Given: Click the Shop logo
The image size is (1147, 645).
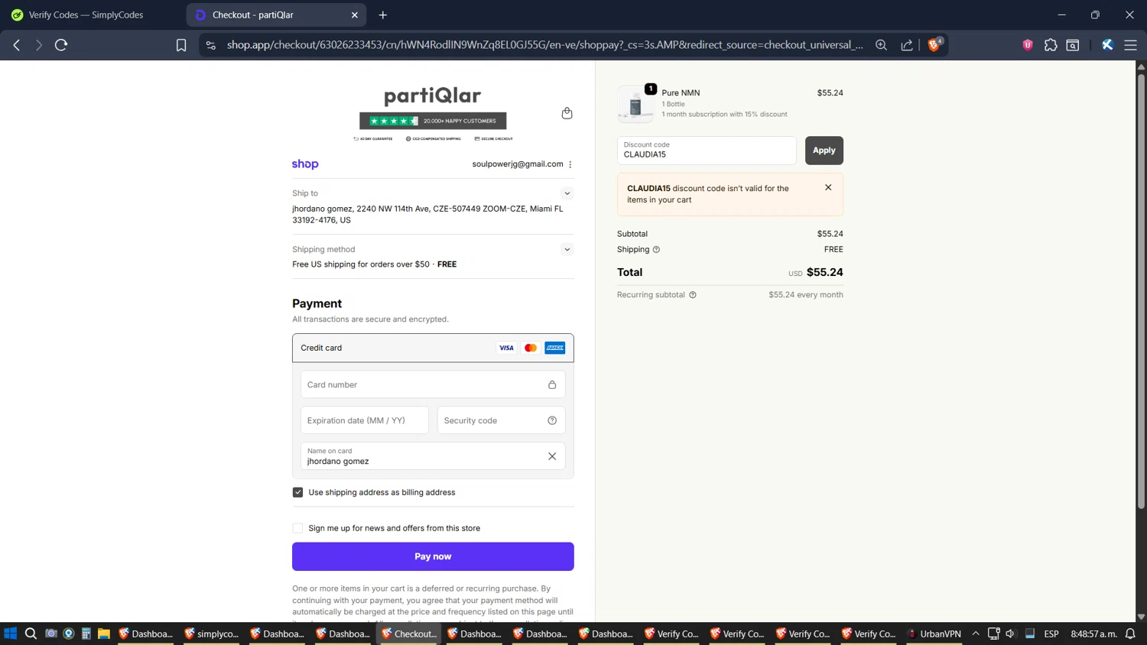Looking at the screenshot, I should point(305,164).
